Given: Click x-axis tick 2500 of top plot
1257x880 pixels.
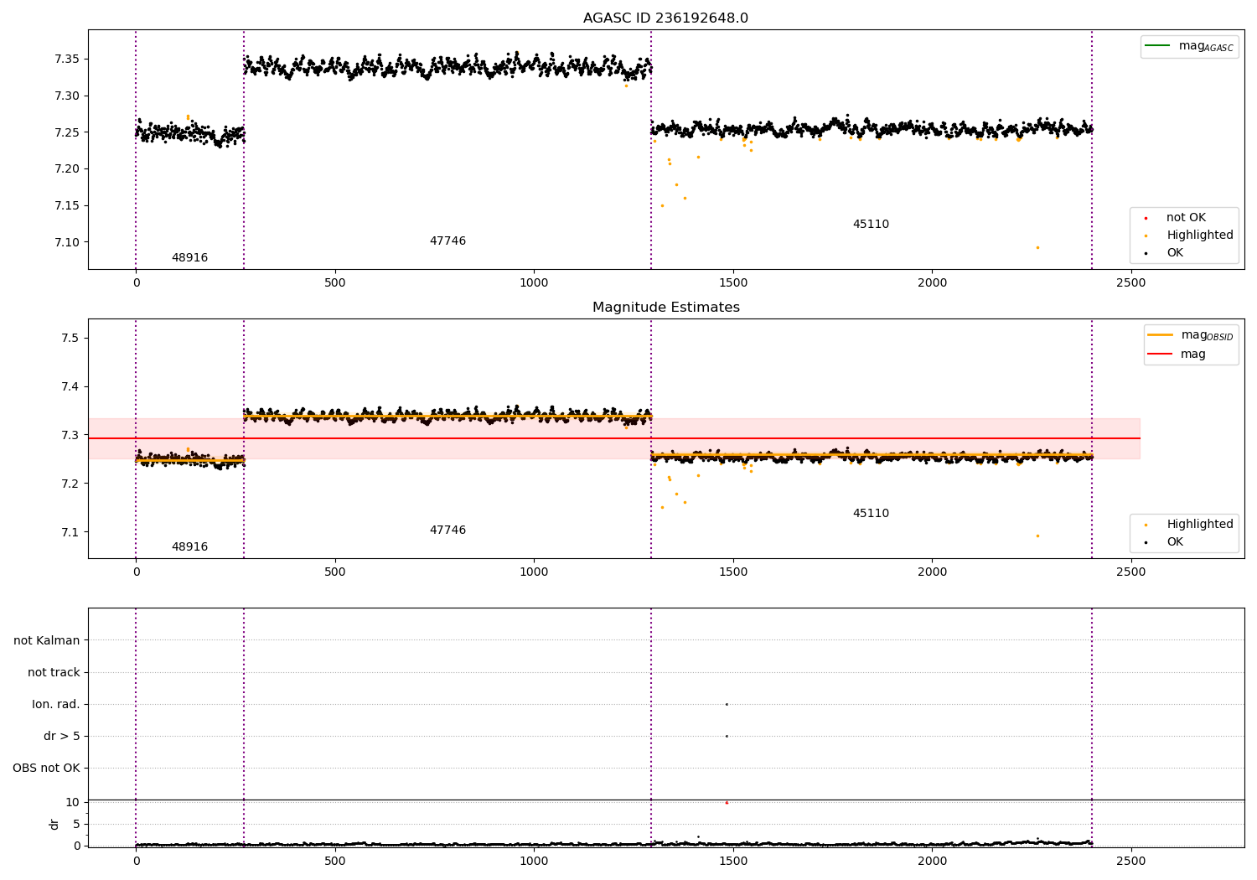Looking at the screenshot, I should 1130,282.
